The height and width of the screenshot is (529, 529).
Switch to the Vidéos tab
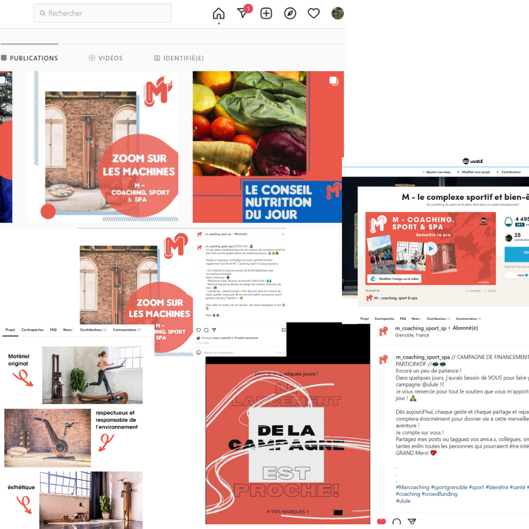coord(105,58)
